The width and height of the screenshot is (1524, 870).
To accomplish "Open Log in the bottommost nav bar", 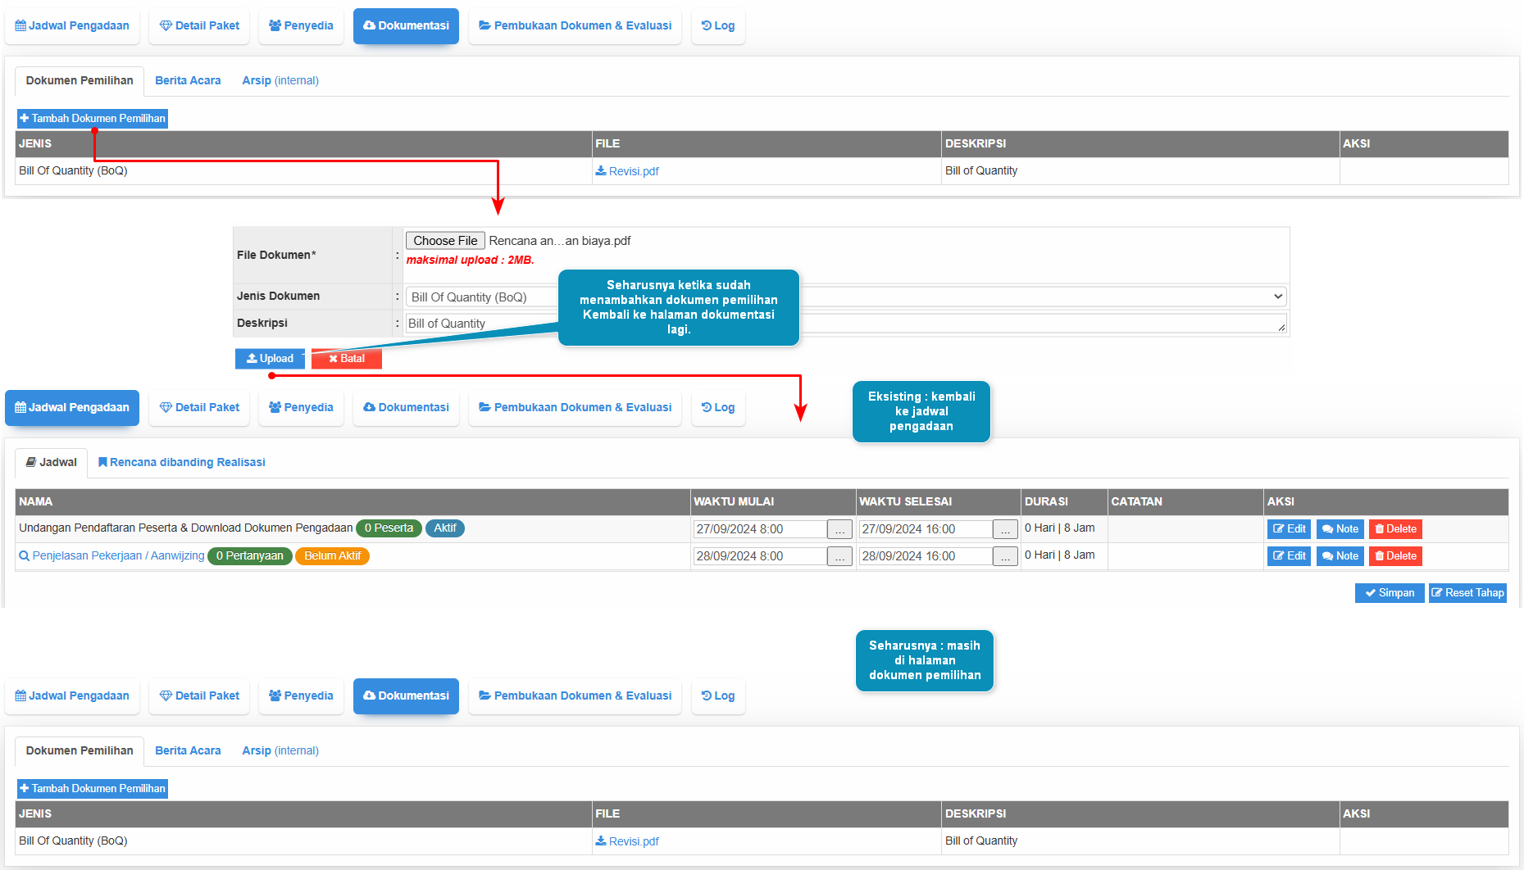I will (718, 696).
